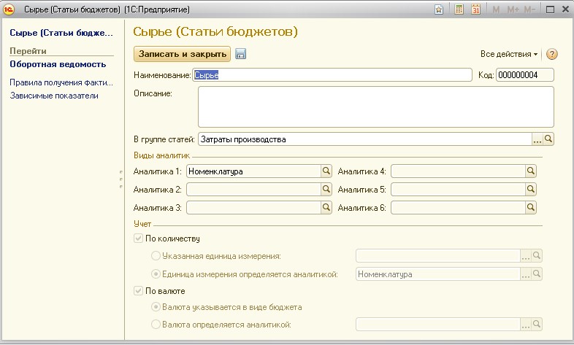574x345 pixels.
Task: Open search icon for В группе статей
Action: click(x=548, y=139)
